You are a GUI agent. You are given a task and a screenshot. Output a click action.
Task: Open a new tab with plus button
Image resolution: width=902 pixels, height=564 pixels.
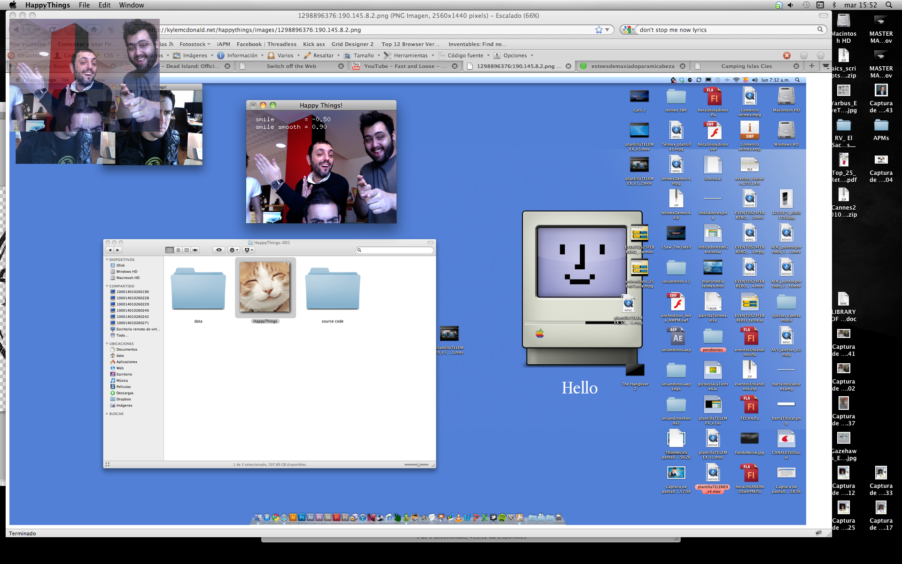[x=811, y=66]
